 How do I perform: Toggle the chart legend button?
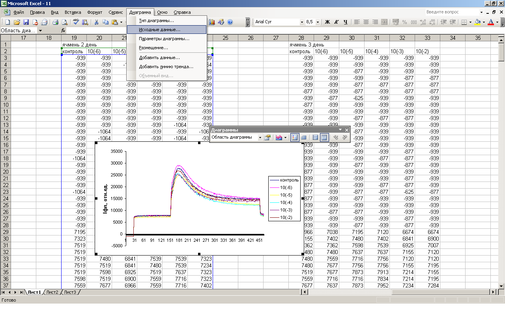(294, 137)
